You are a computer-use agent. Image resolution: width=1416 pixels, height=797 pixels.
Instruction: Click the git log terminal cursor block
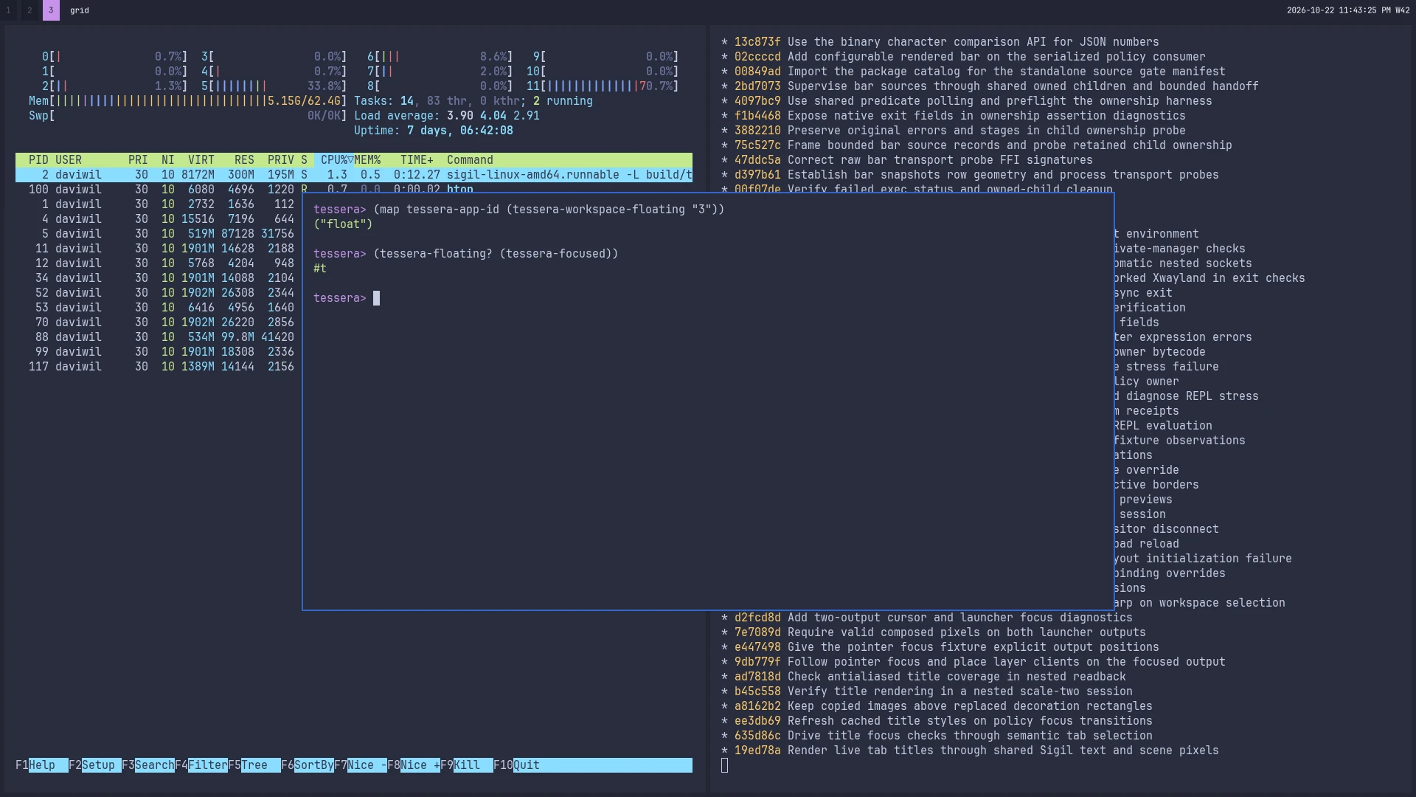tap(724, 765)
